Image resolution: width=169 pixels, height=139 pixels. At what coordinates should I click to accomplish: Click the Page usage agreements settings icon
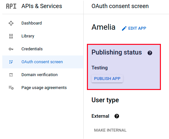[11, 88]
